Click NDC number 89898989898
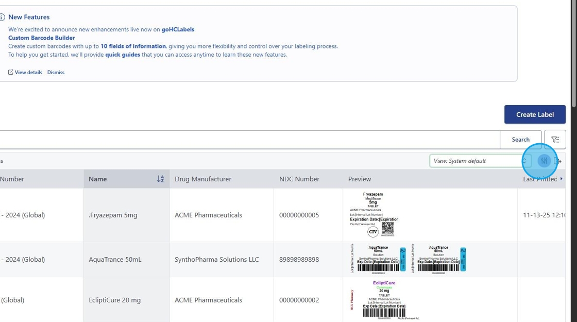The width and height of the screenshot is (577, 322). point(299,260)
